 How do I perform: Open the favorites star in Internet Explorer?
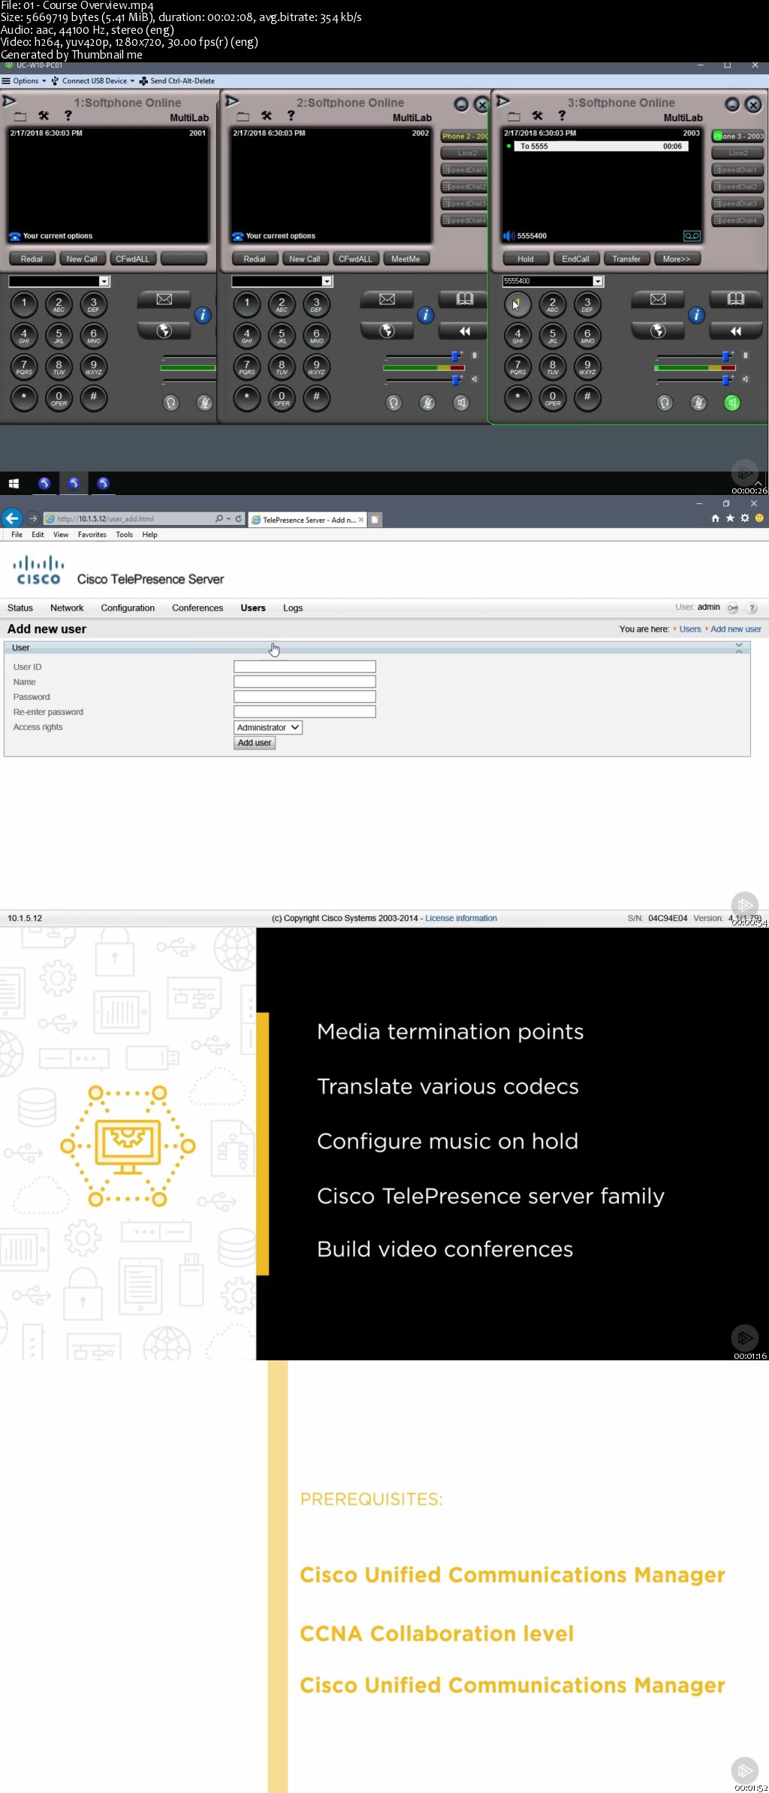tap(730, 518)
